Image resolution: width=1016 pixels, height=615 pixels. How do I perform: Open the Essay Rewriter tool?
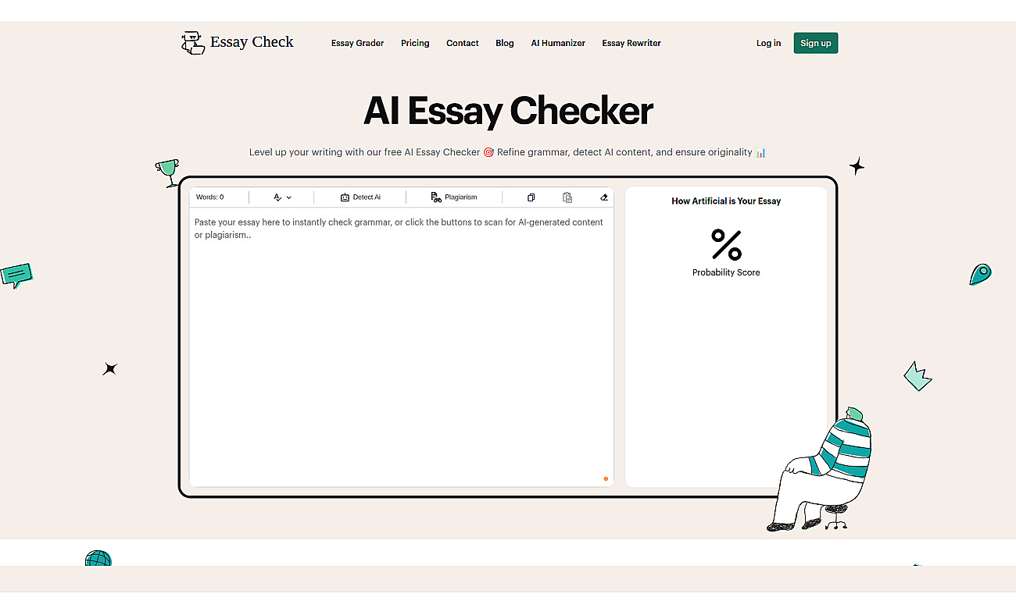[x=631, y=43]
